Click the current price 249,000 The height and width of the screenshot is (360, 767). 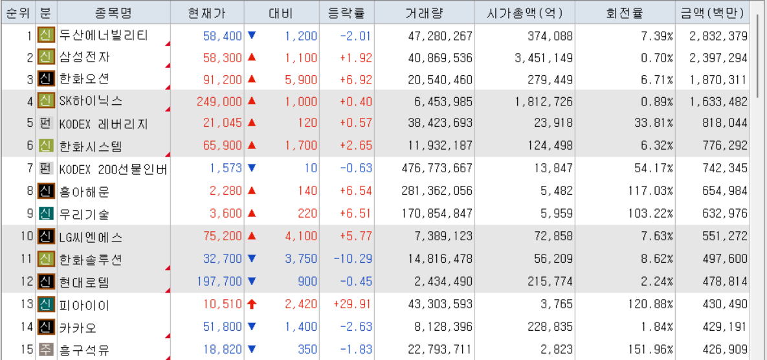tap(219, 102)
